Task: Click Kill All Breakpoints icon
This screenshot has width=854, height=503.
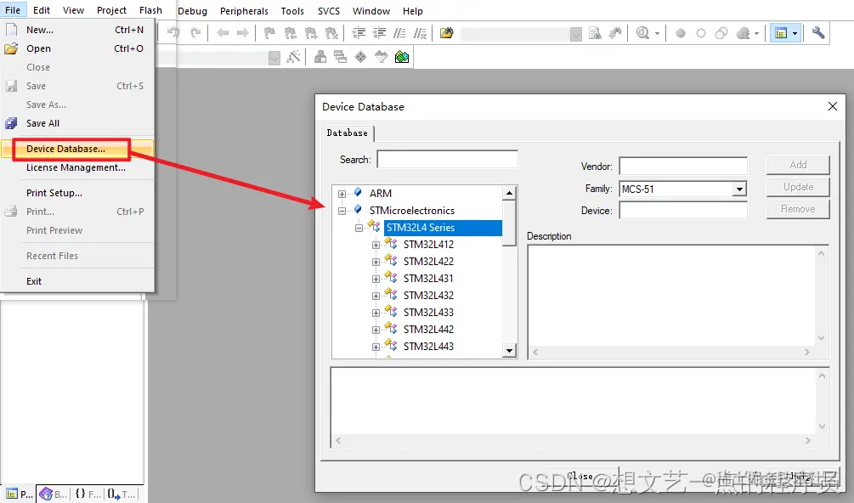Action: tap(743, 33)
